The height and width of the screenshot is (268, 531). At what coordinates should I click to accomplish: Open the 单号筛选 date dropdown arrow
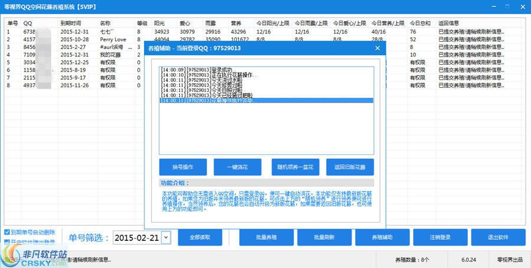166,237
